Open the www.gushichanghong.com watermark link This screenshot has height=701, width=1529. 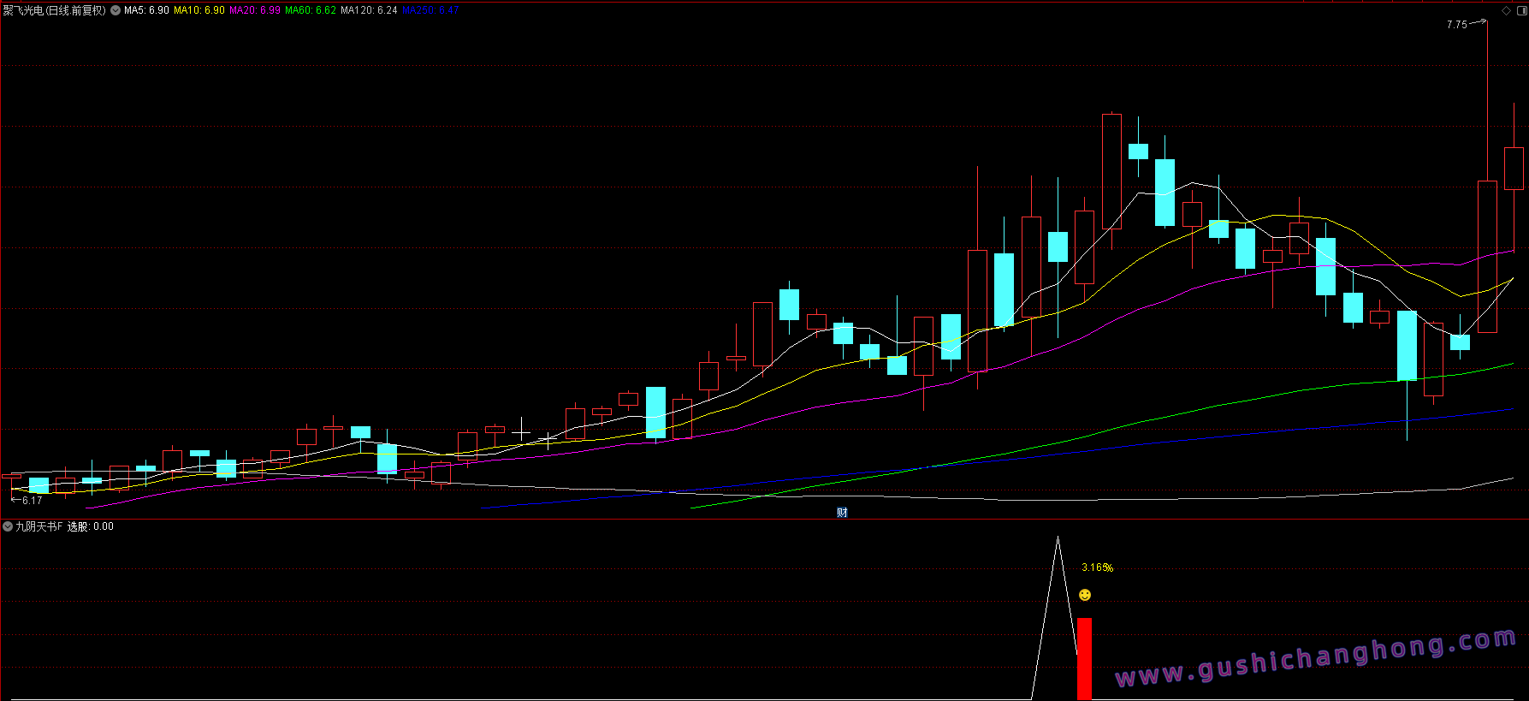click(x=1315, y=658)
